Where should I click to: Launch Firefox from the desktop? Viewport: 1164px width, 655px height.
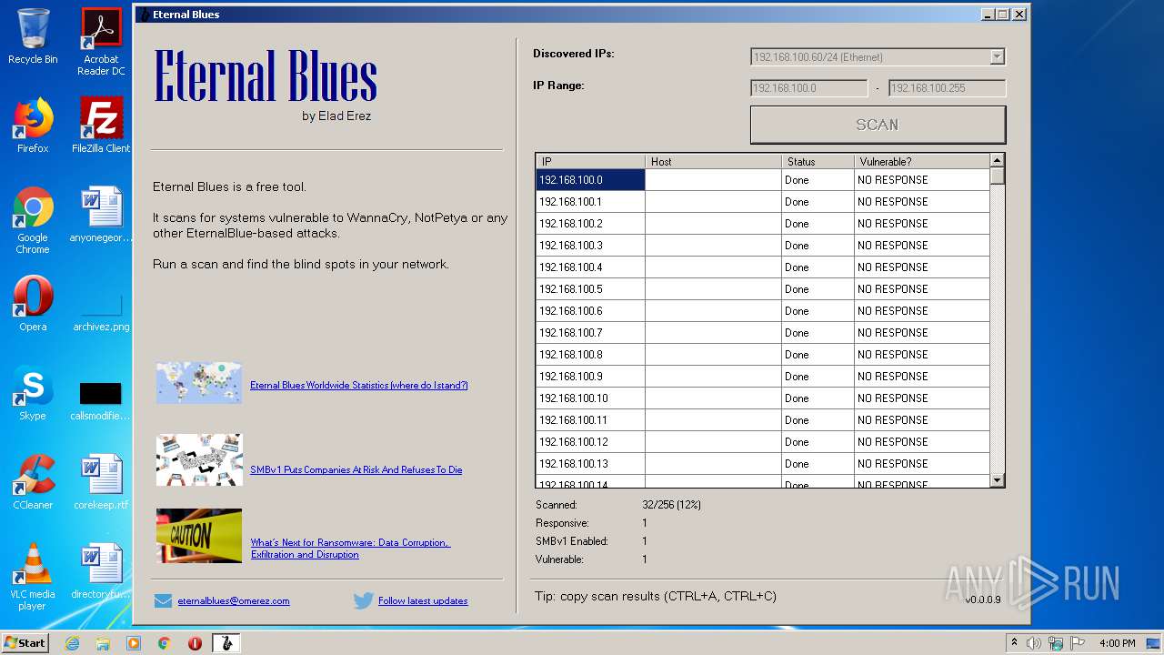33,126
